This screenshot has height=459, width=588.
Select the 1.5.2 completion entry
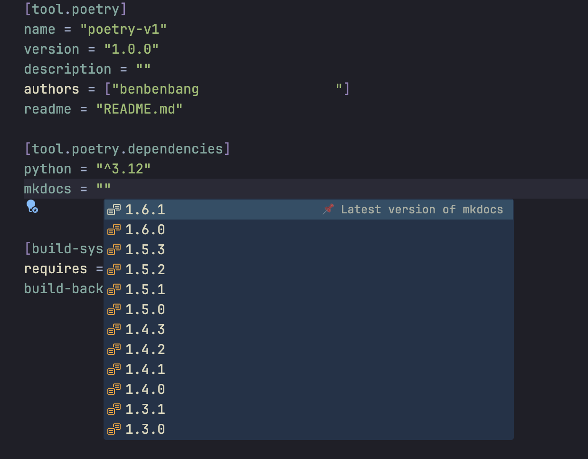309,269
